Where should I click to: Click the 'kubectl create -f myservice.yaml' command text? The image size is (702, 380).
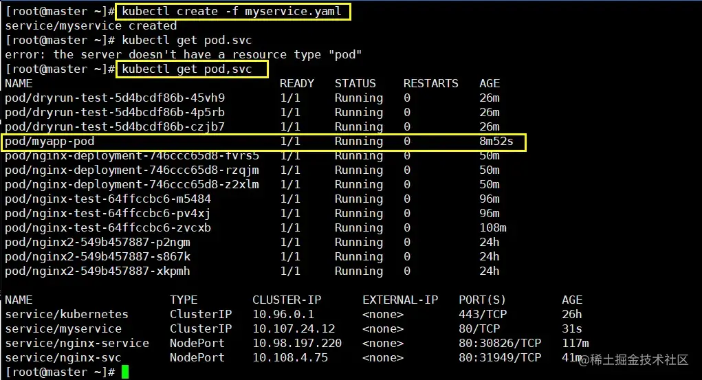232,11
